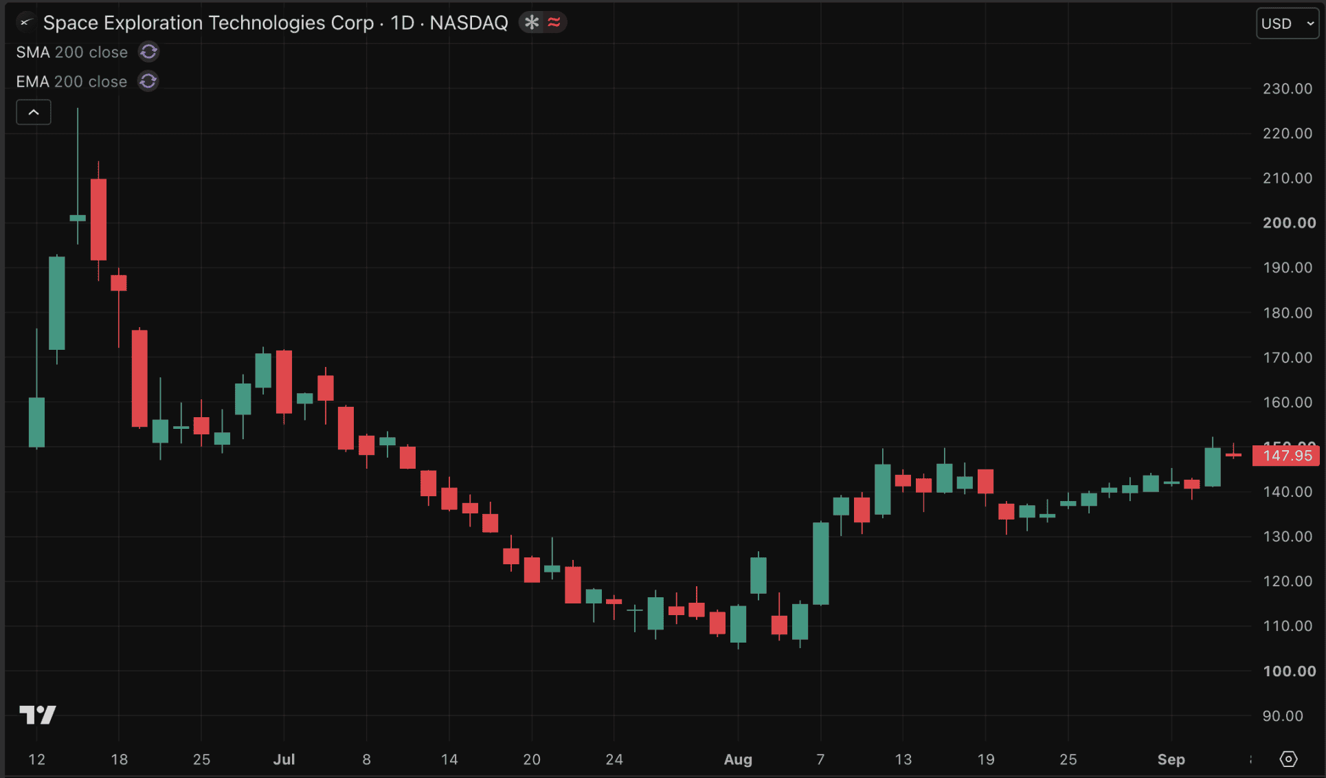1326x778 pixels.
Task: Click the NASDAQ exchange text
Action: point(469,23)
